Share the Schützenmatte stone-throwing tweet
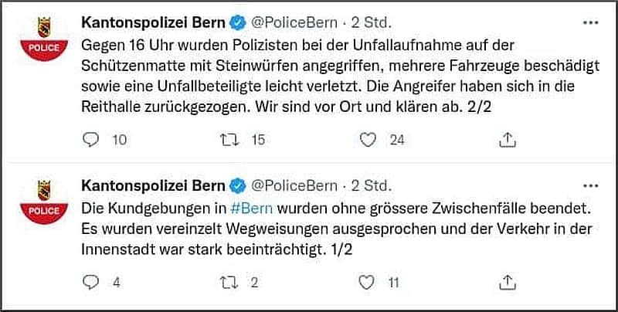The width and height of the screenshot is (618, 312). pos(508,140)
